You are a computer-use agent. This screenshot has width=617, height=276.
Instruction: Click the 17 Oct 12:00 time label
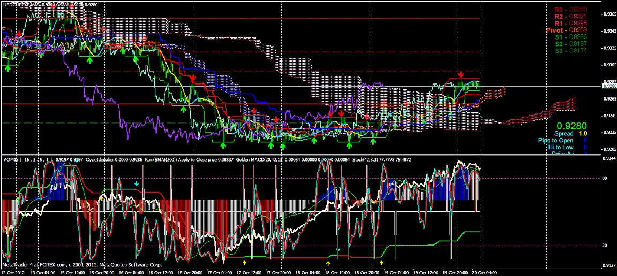pos(249,272)
